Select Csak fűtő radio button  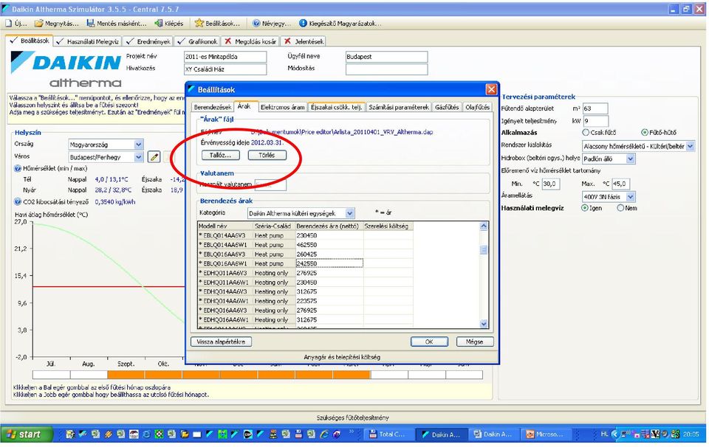point(586,133)
